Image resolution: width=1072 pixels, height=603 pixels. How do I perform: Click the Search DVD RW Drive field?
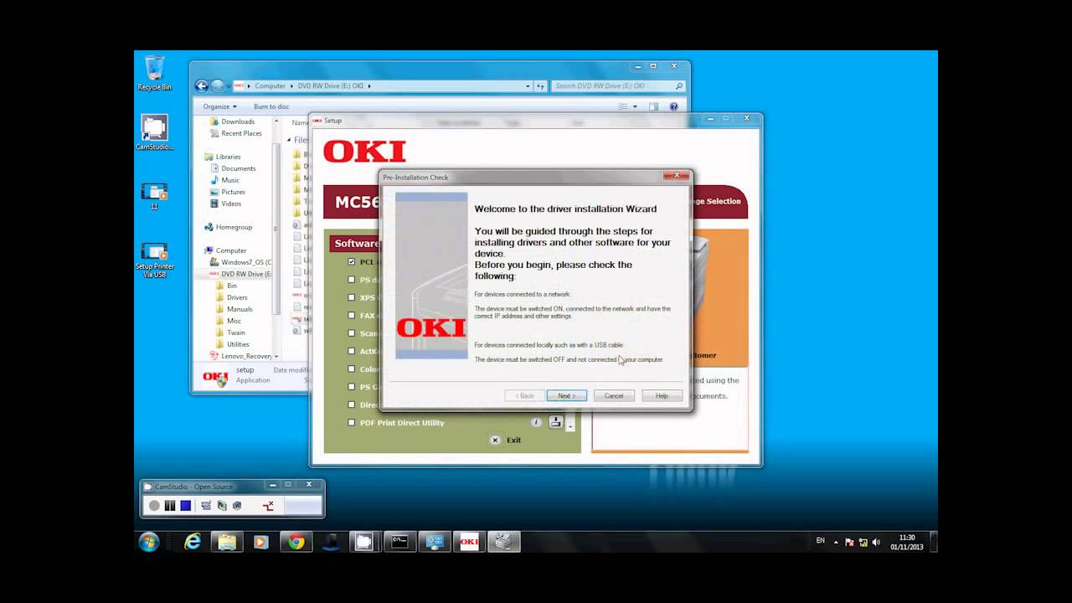pyautogui.click(x=618, y=85)
